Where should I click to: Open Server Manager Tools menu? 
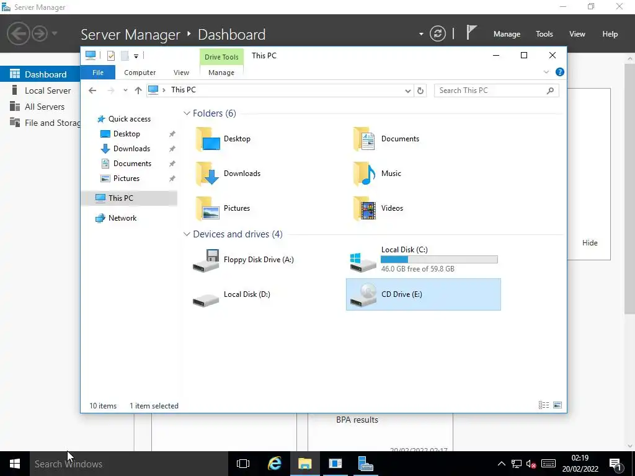pos(544,34)
